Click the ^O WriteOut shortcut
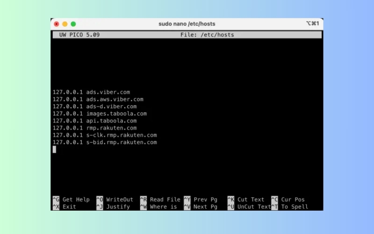The height and width of the screenshot is (234, 374). click(115, 200)
